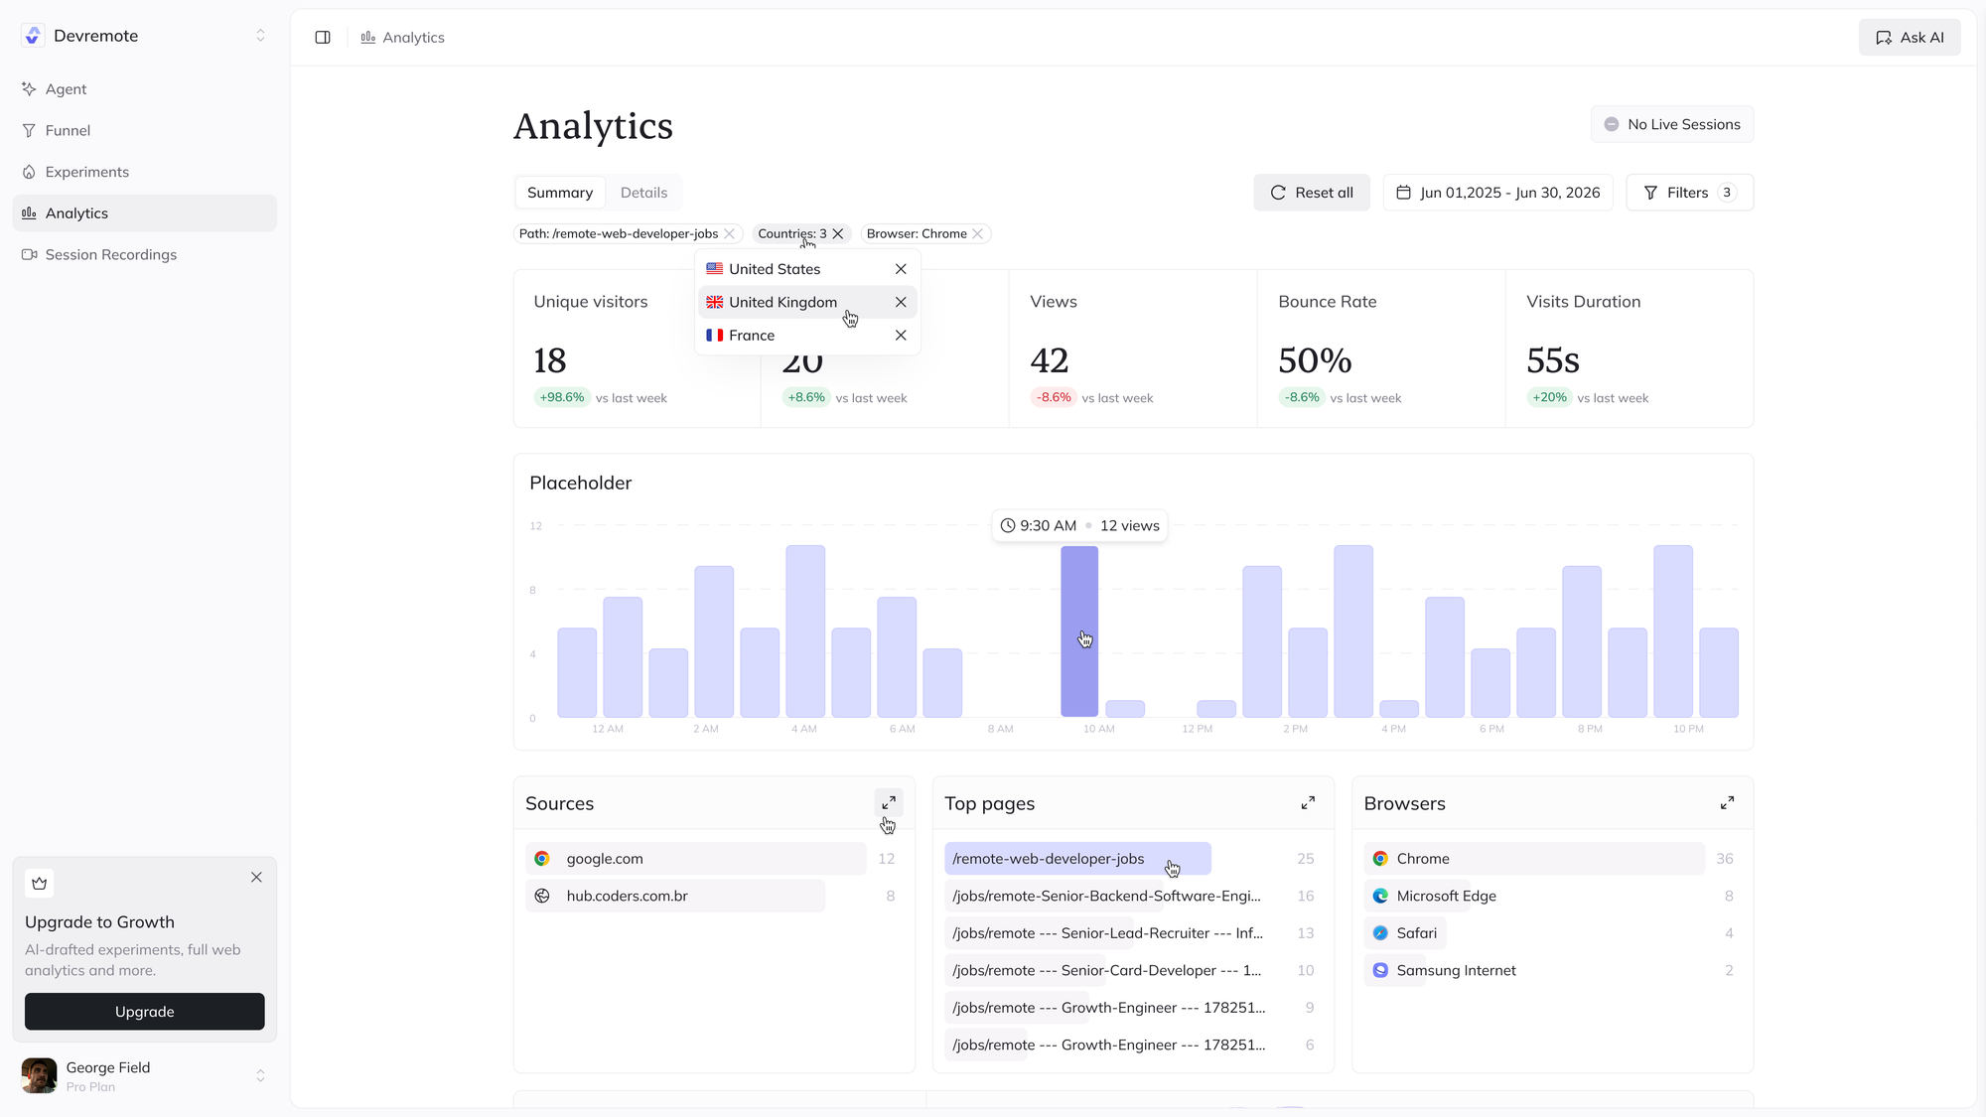The height and width of the screenshot is (1117, 1986).
Task: Dismiss the Upgrade to Growth card
Action: [x=256, y=877]
